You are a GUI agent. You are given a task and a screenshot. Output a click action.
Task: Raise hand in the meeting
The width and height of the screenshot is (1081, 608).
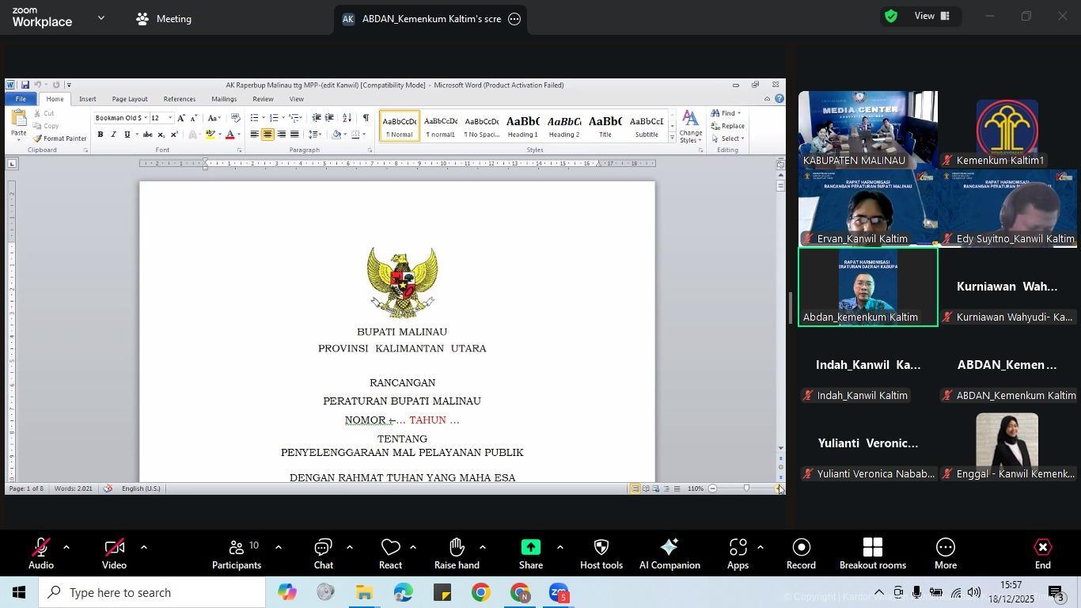click(457, 553)
